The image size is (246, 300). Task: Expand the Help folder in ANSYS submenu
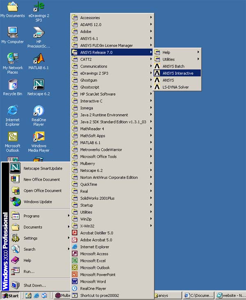click(177, 52)
